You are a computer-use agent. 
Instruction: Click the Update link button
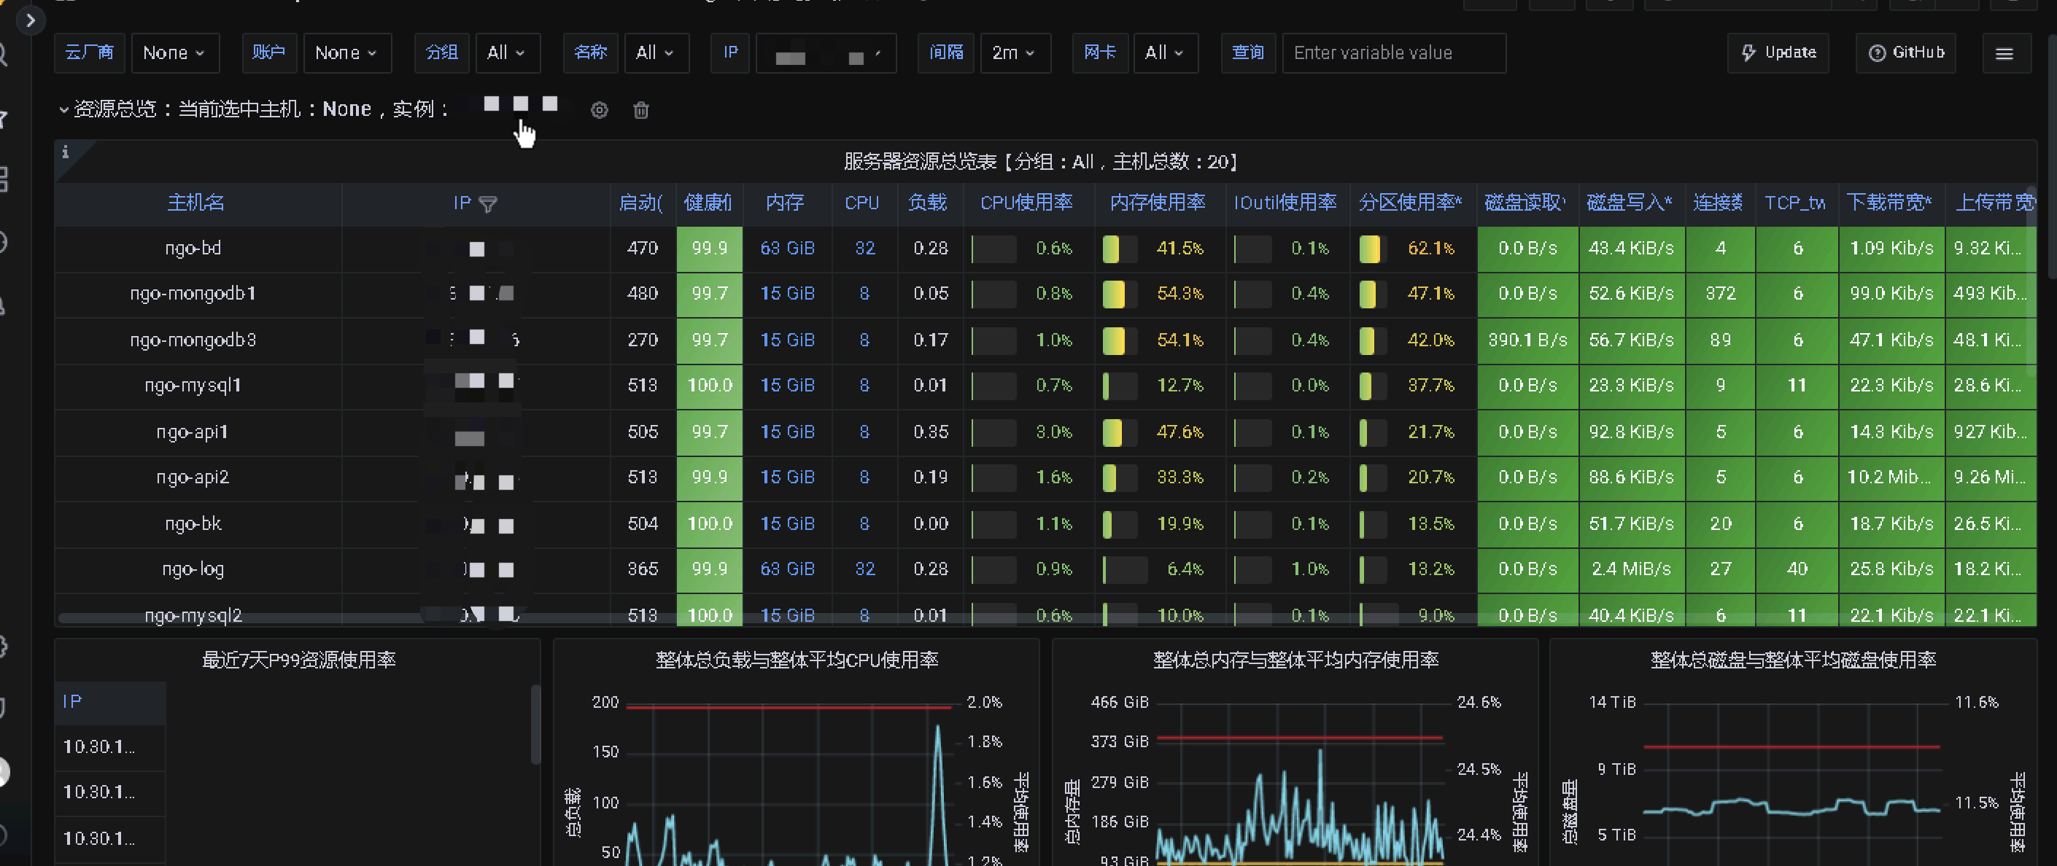[x=1778, y=53]
